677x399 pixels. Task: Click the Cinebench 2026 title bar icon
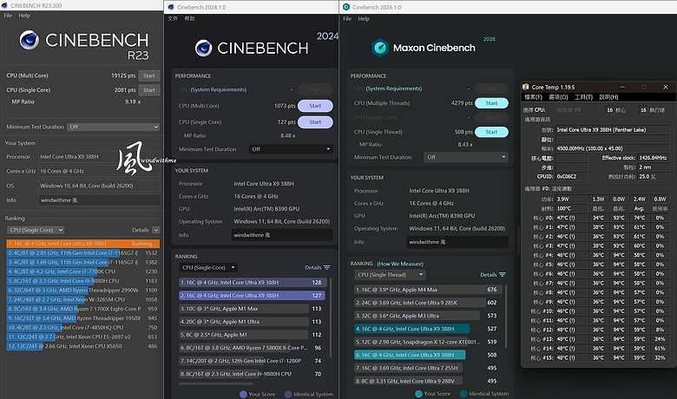coord(345,7)
